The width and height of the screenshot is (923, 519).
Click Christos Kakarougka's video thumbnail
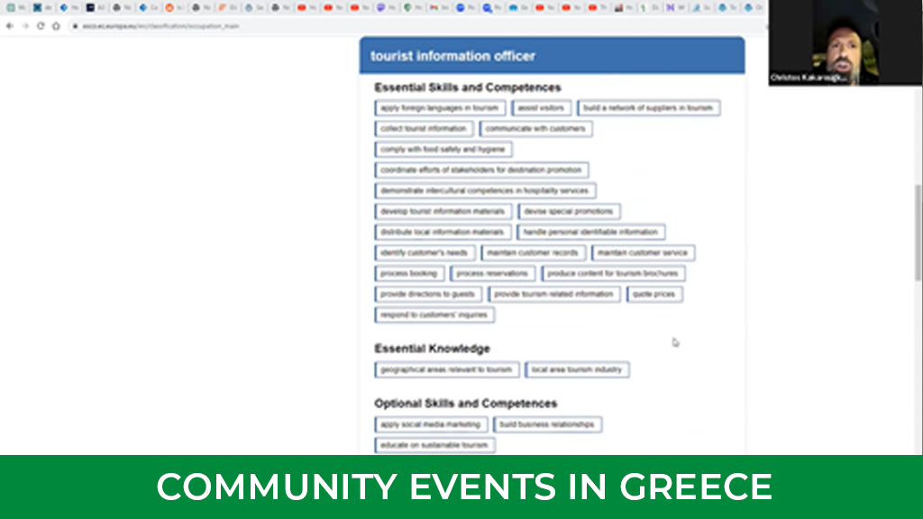(x=845, y=42)
